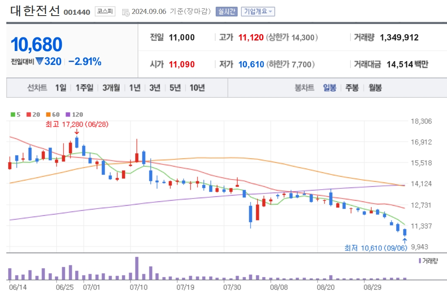Screen dimensions: 447x295
Task: Click the blue up-arrow marking the chart low
Action: coord(404,241)
